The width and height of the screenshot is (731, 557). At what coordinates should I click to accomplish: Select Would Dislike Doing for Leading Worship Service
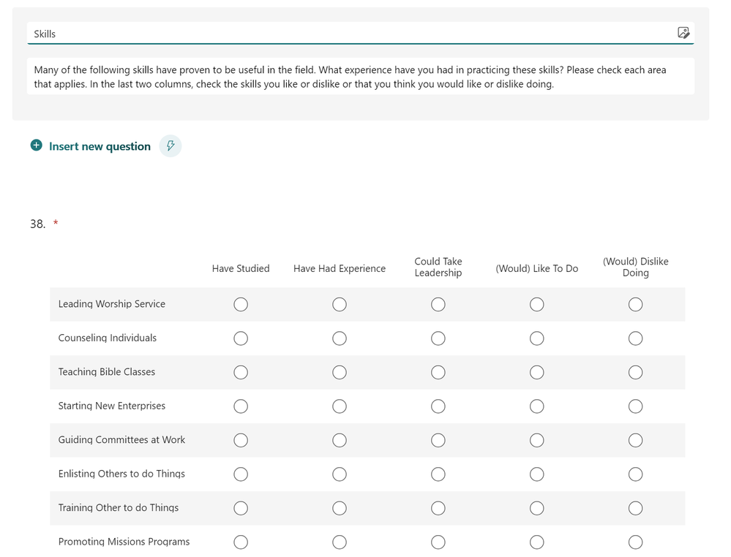click(635, 304)
